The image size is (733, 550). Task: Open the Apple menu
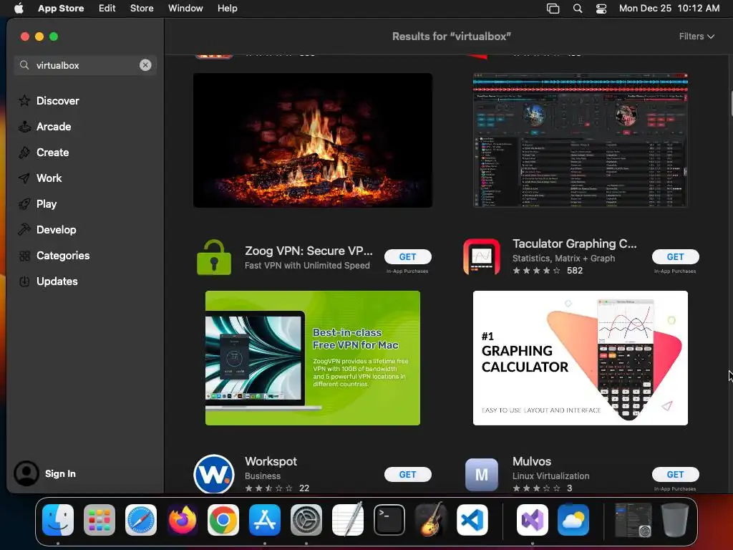click(x=19, y=8)
